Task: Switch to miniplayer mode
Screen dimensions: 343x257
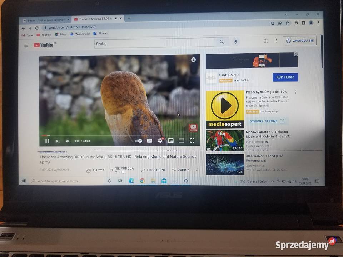Action: click(x=171, y=141)
